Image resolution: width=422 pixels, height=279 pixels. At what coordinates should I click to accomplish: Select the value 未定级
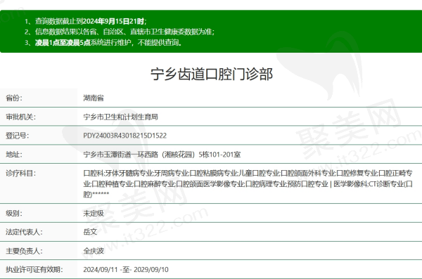coord(94,214)
